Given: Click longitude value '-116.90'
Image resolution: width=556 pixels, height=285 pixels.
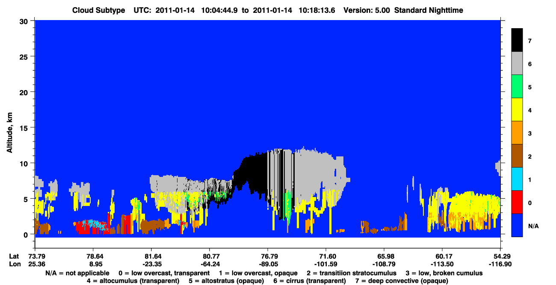Looking at the screenshot, I should click(500, 264).
